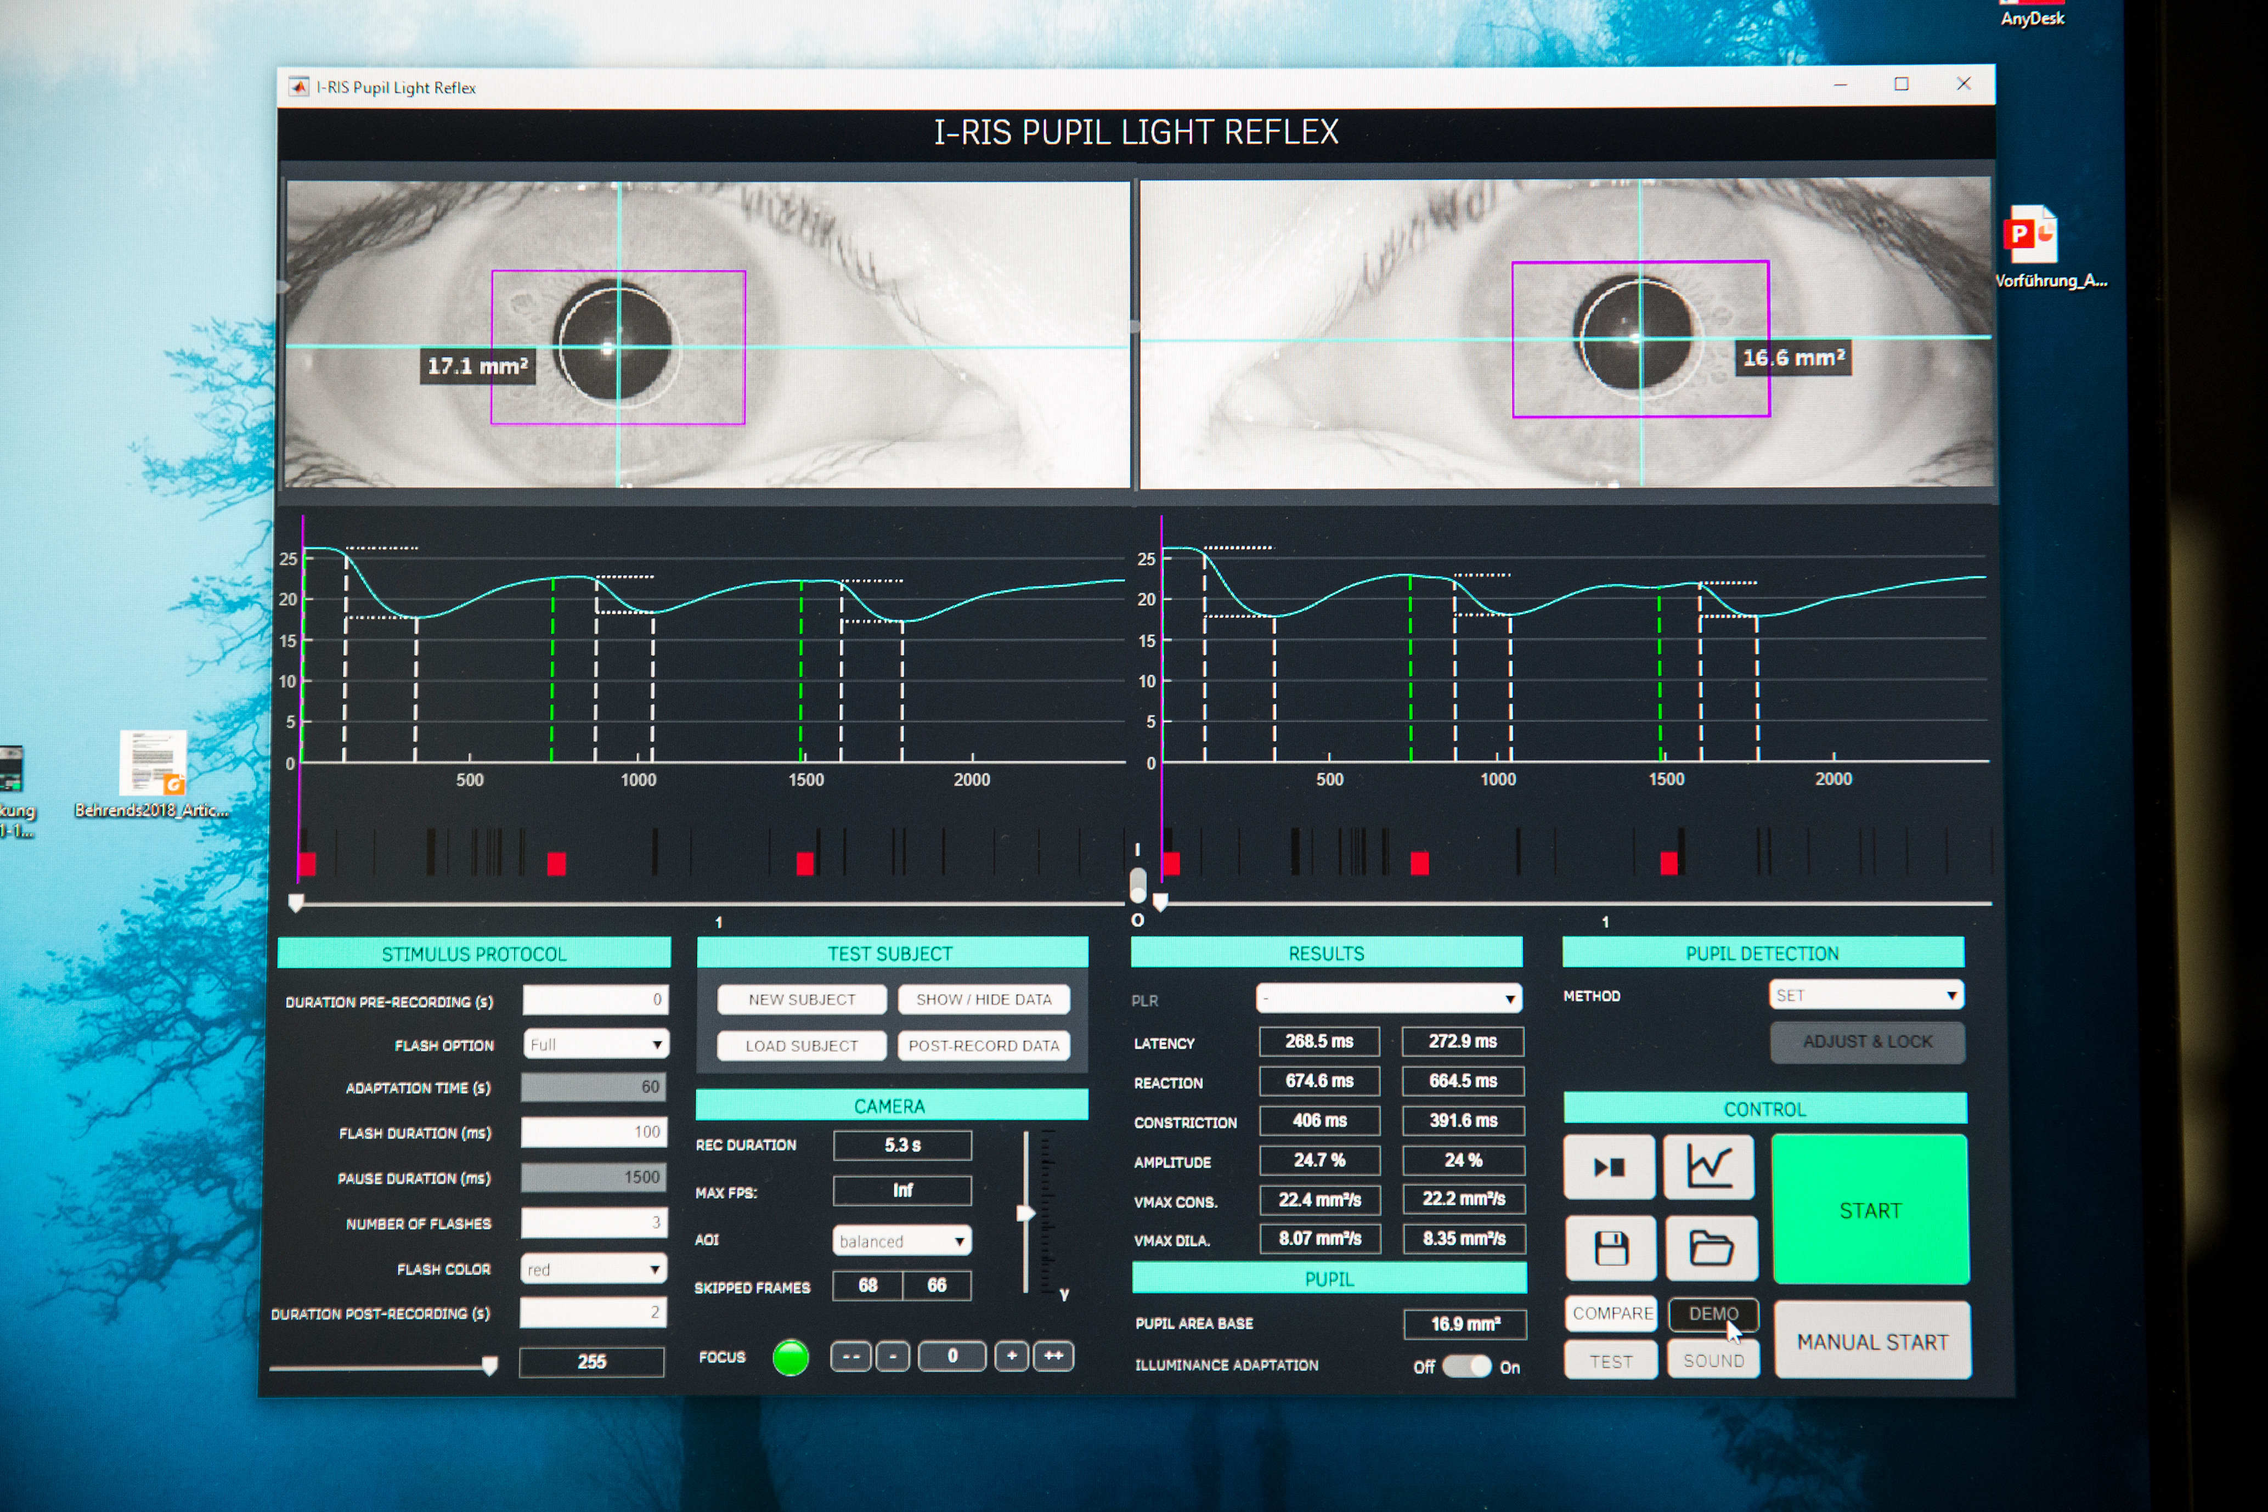This screenshot has height=1512, width=2268.
Task: Click the Rec Duration value 5.3 s
Action: click(901, 1146)
